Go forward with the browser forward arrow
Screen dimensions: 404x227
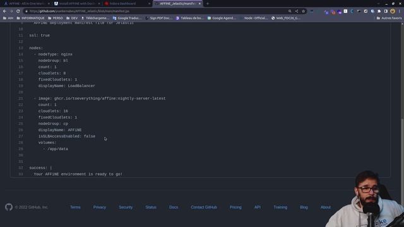(11, 11)
